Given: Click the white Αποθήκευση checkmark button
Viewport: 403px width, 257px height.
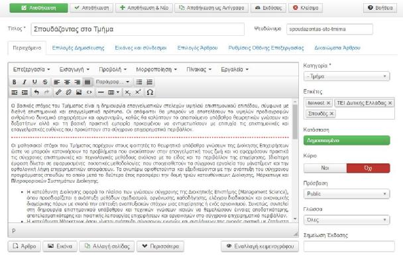Looking at the screenshot, I should [91, 8].
